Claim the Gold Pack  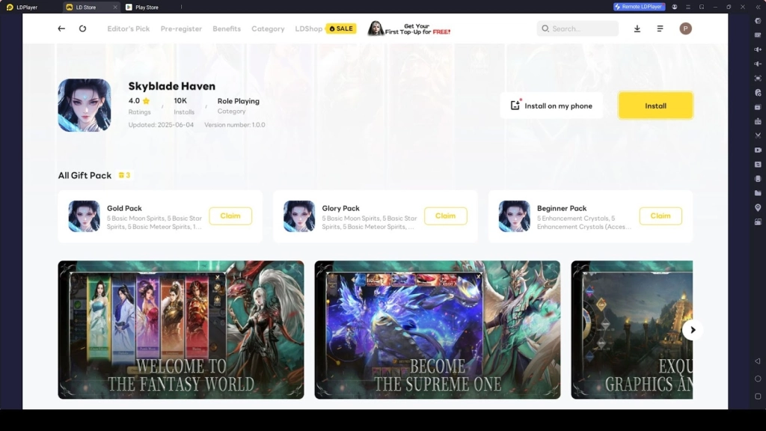[230, 216]
